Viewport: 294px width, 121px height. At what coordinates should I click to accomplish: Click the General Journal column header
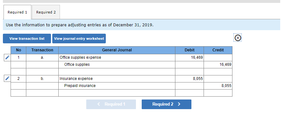tap(117, 50)
